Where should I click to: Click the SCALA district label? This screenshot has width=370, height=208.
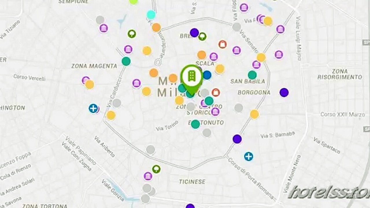(205, 63)
